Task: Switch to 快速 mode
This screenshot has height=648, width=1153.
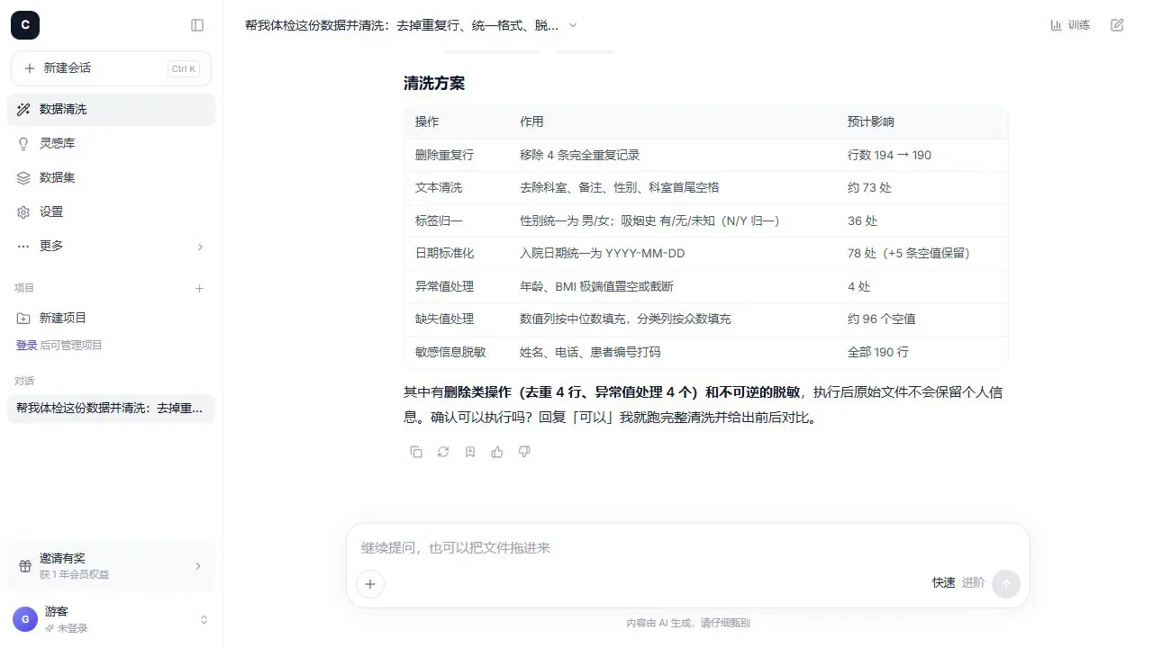Action: click(944, 583)
